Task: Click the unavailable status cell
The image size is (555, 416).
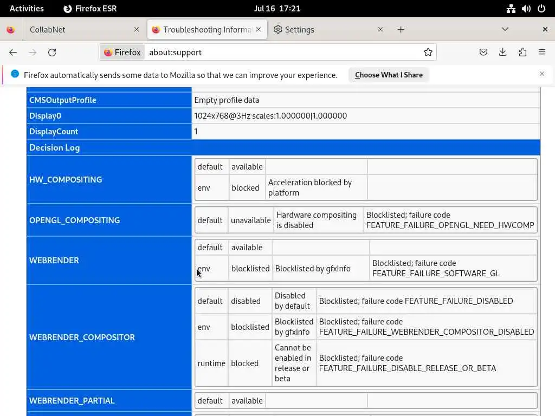Action: 250,220
